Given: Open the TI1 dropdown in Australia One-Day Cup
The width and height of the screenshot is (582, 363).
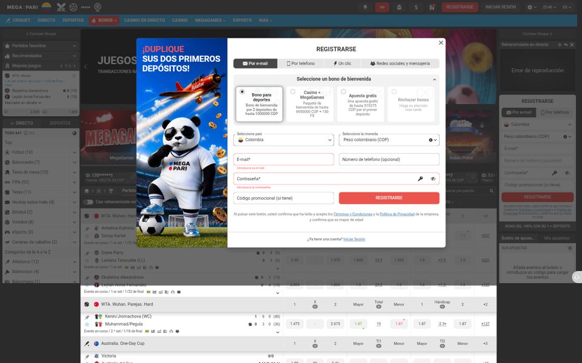Looking at the screenshot, I should point(378,345).
